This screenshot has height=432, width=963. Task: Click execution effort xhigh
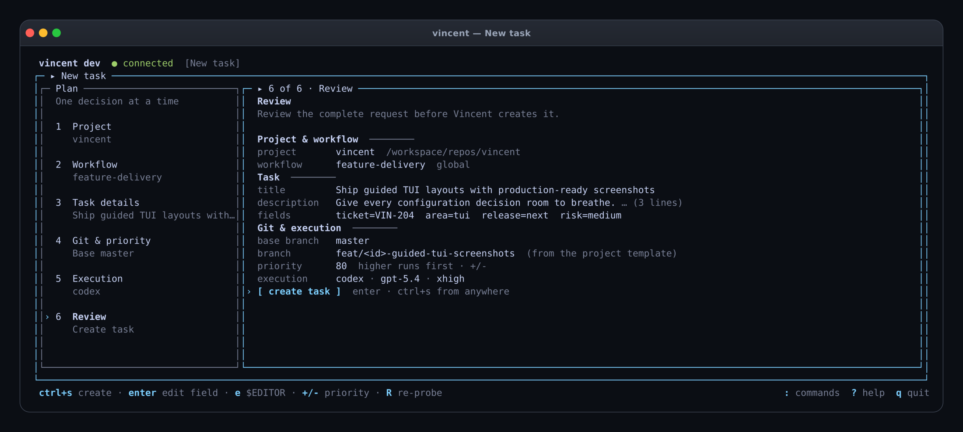click(x=450, y=279)
